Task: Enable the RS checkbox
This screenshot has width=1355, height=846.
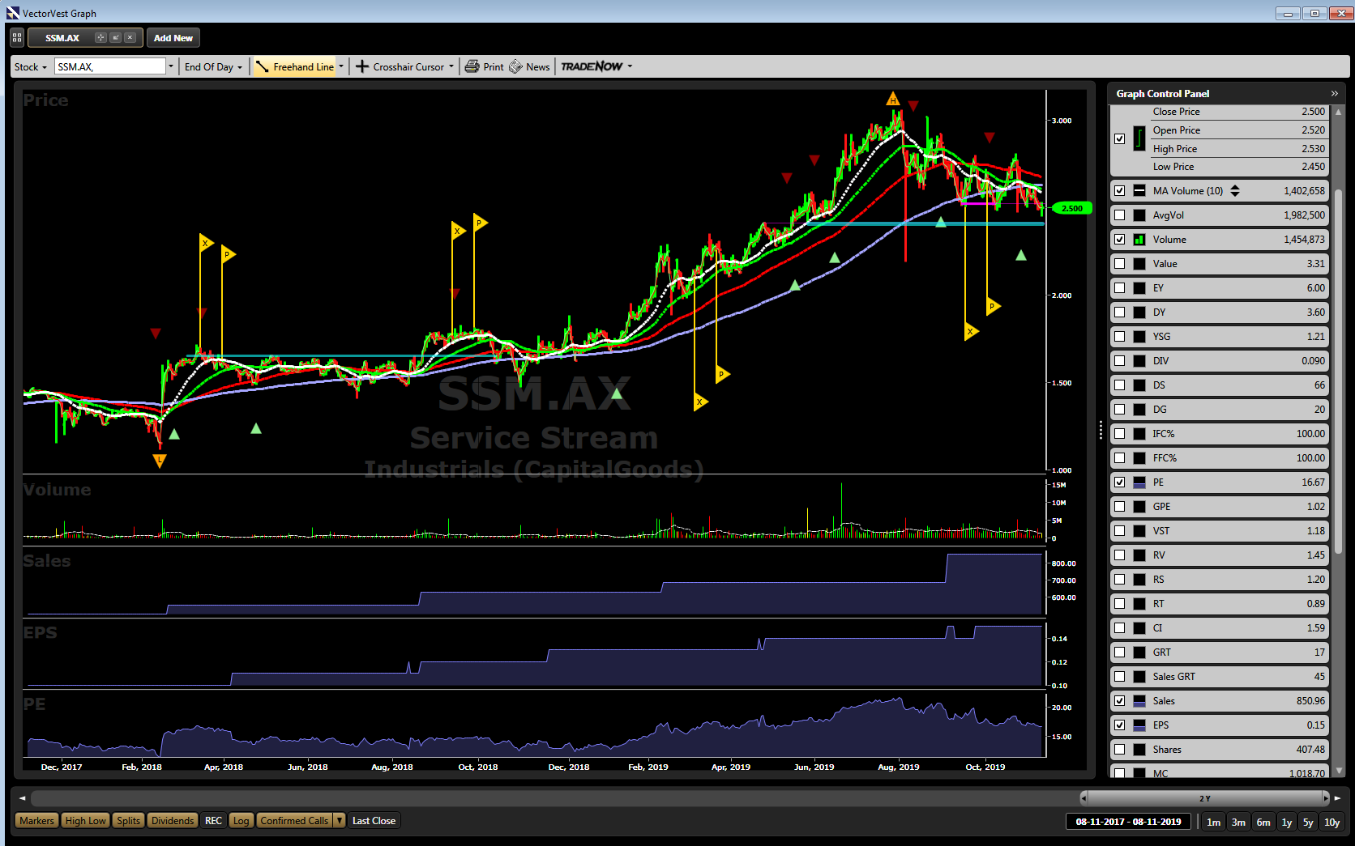Action: [1120, 580]
